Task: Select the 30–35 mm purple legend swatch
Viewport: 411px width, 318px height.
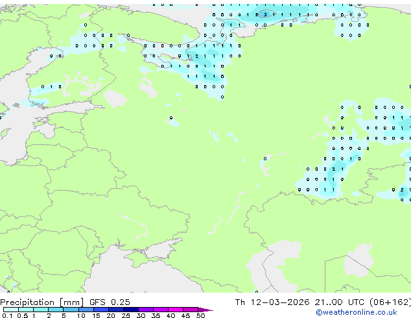Action: [146, 310]
